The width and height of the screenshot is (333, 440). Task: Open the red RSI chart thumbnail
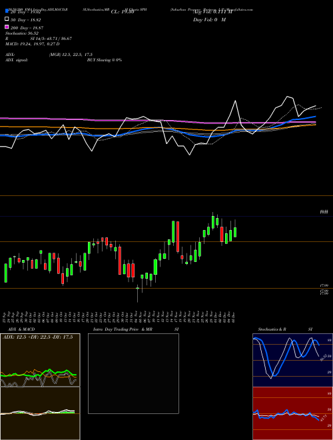292,413
